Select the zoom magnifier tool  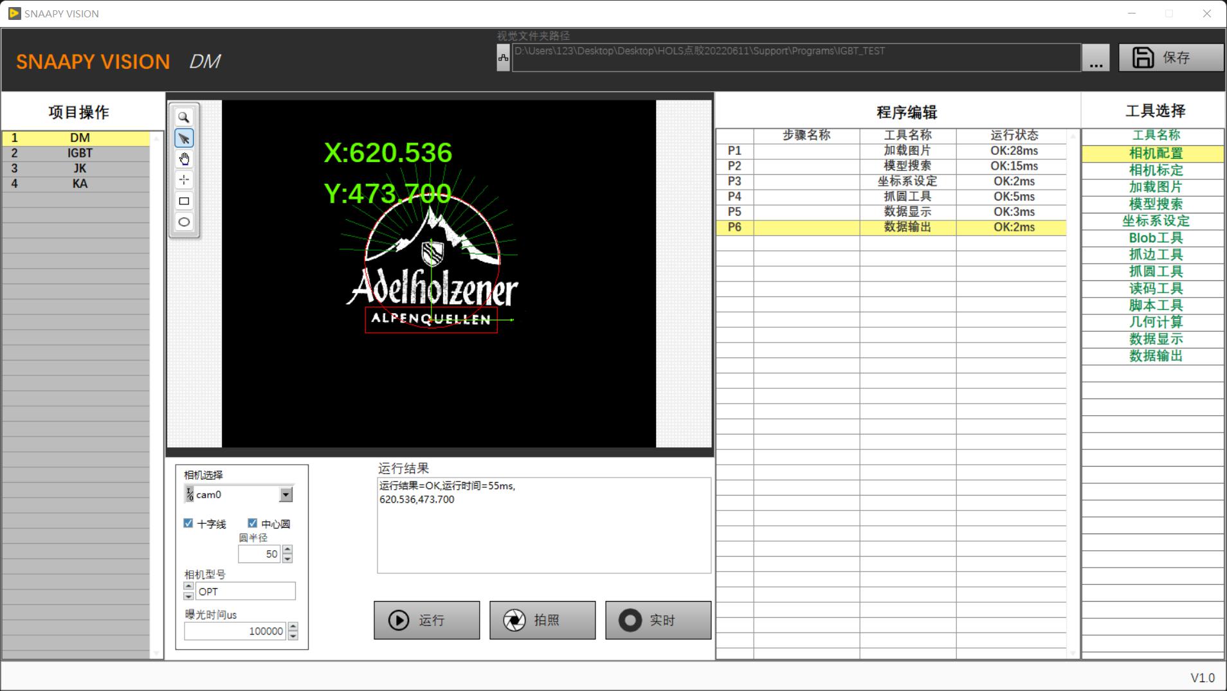[184, 118]
